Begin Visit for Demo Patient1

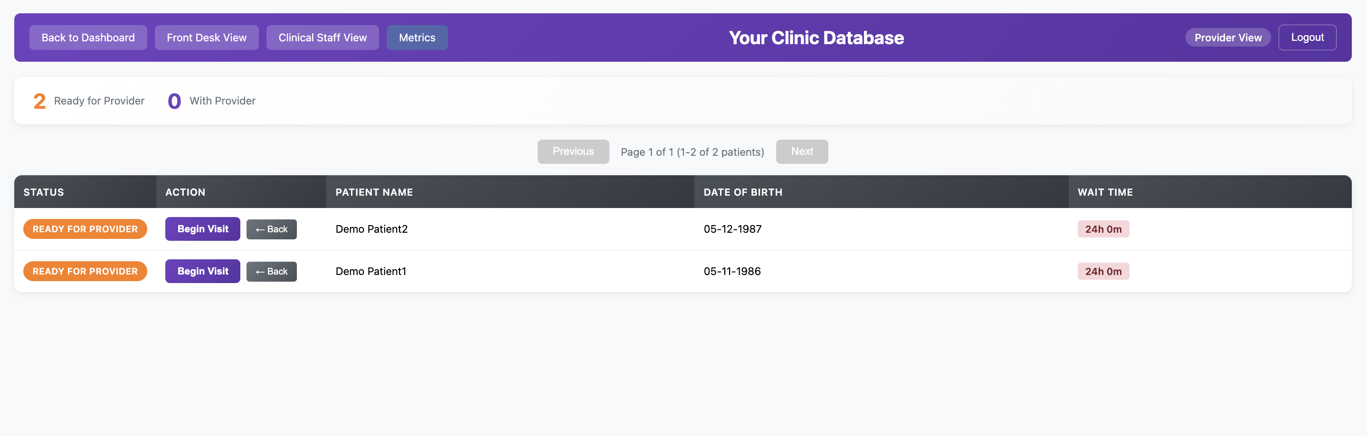202,271
